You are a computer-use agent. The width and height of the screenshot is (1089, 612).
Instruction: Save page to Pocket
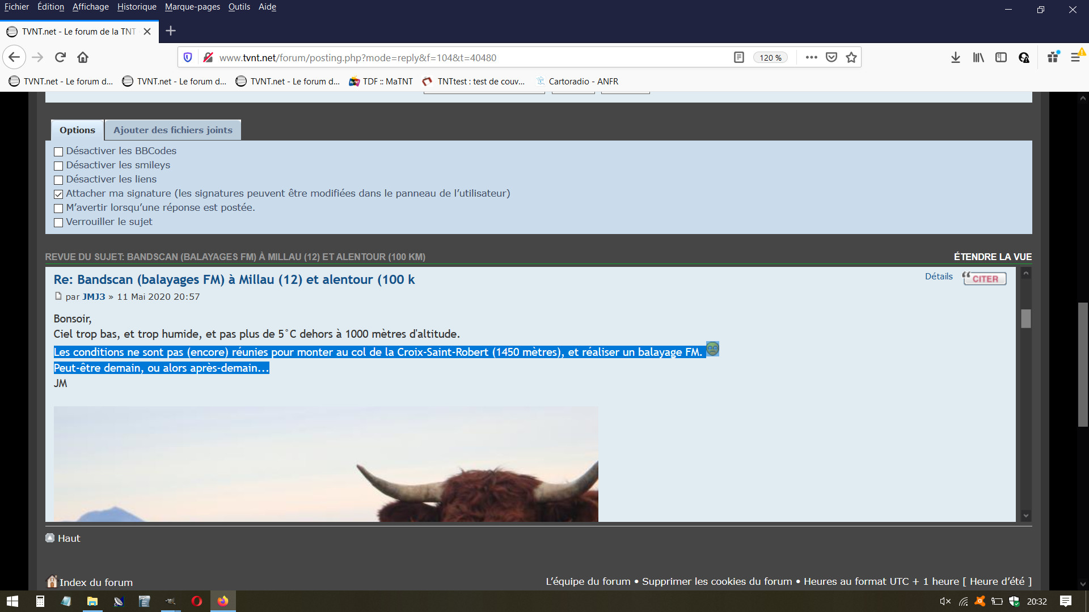(831, 57)
